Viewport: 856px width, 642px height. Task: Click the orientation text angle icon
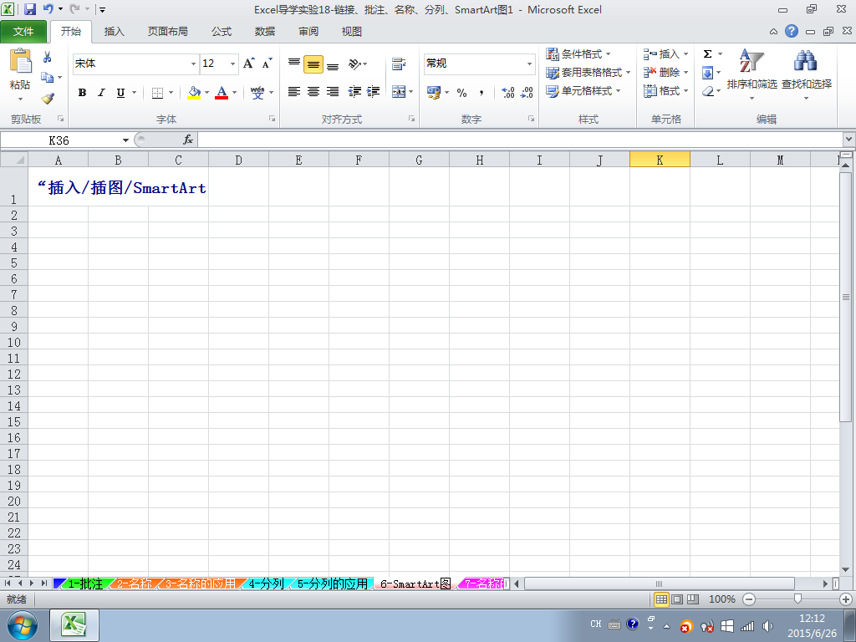[354, 64]
